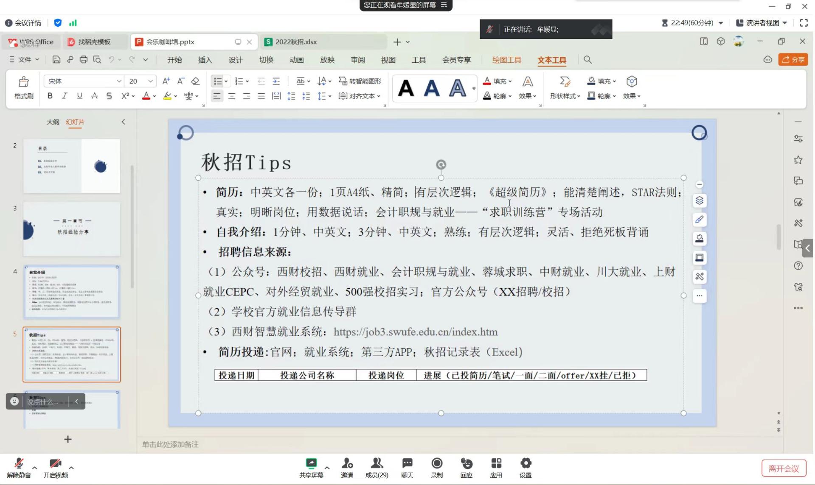Click the increase font size icon
The height and width of the screenshot is (485, 815).
pyautogui.click(x=166, y=81)
